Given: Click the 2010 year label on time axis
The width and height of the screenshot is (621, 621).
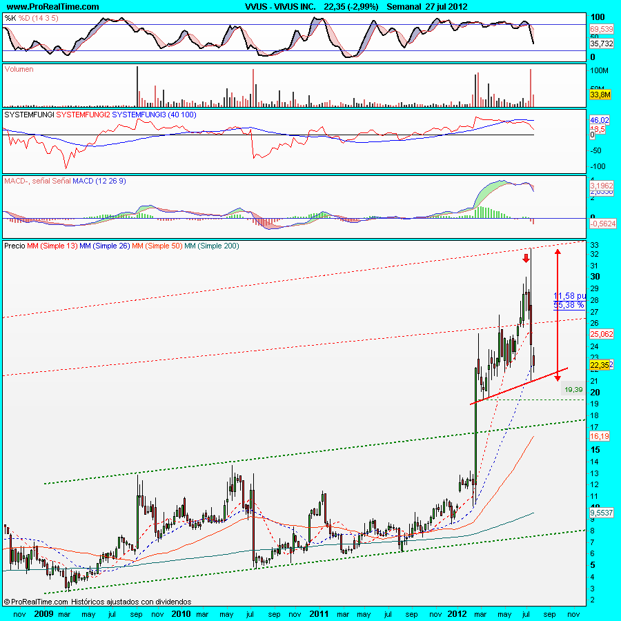Looking at the screenshot, I should coord(181,614).
